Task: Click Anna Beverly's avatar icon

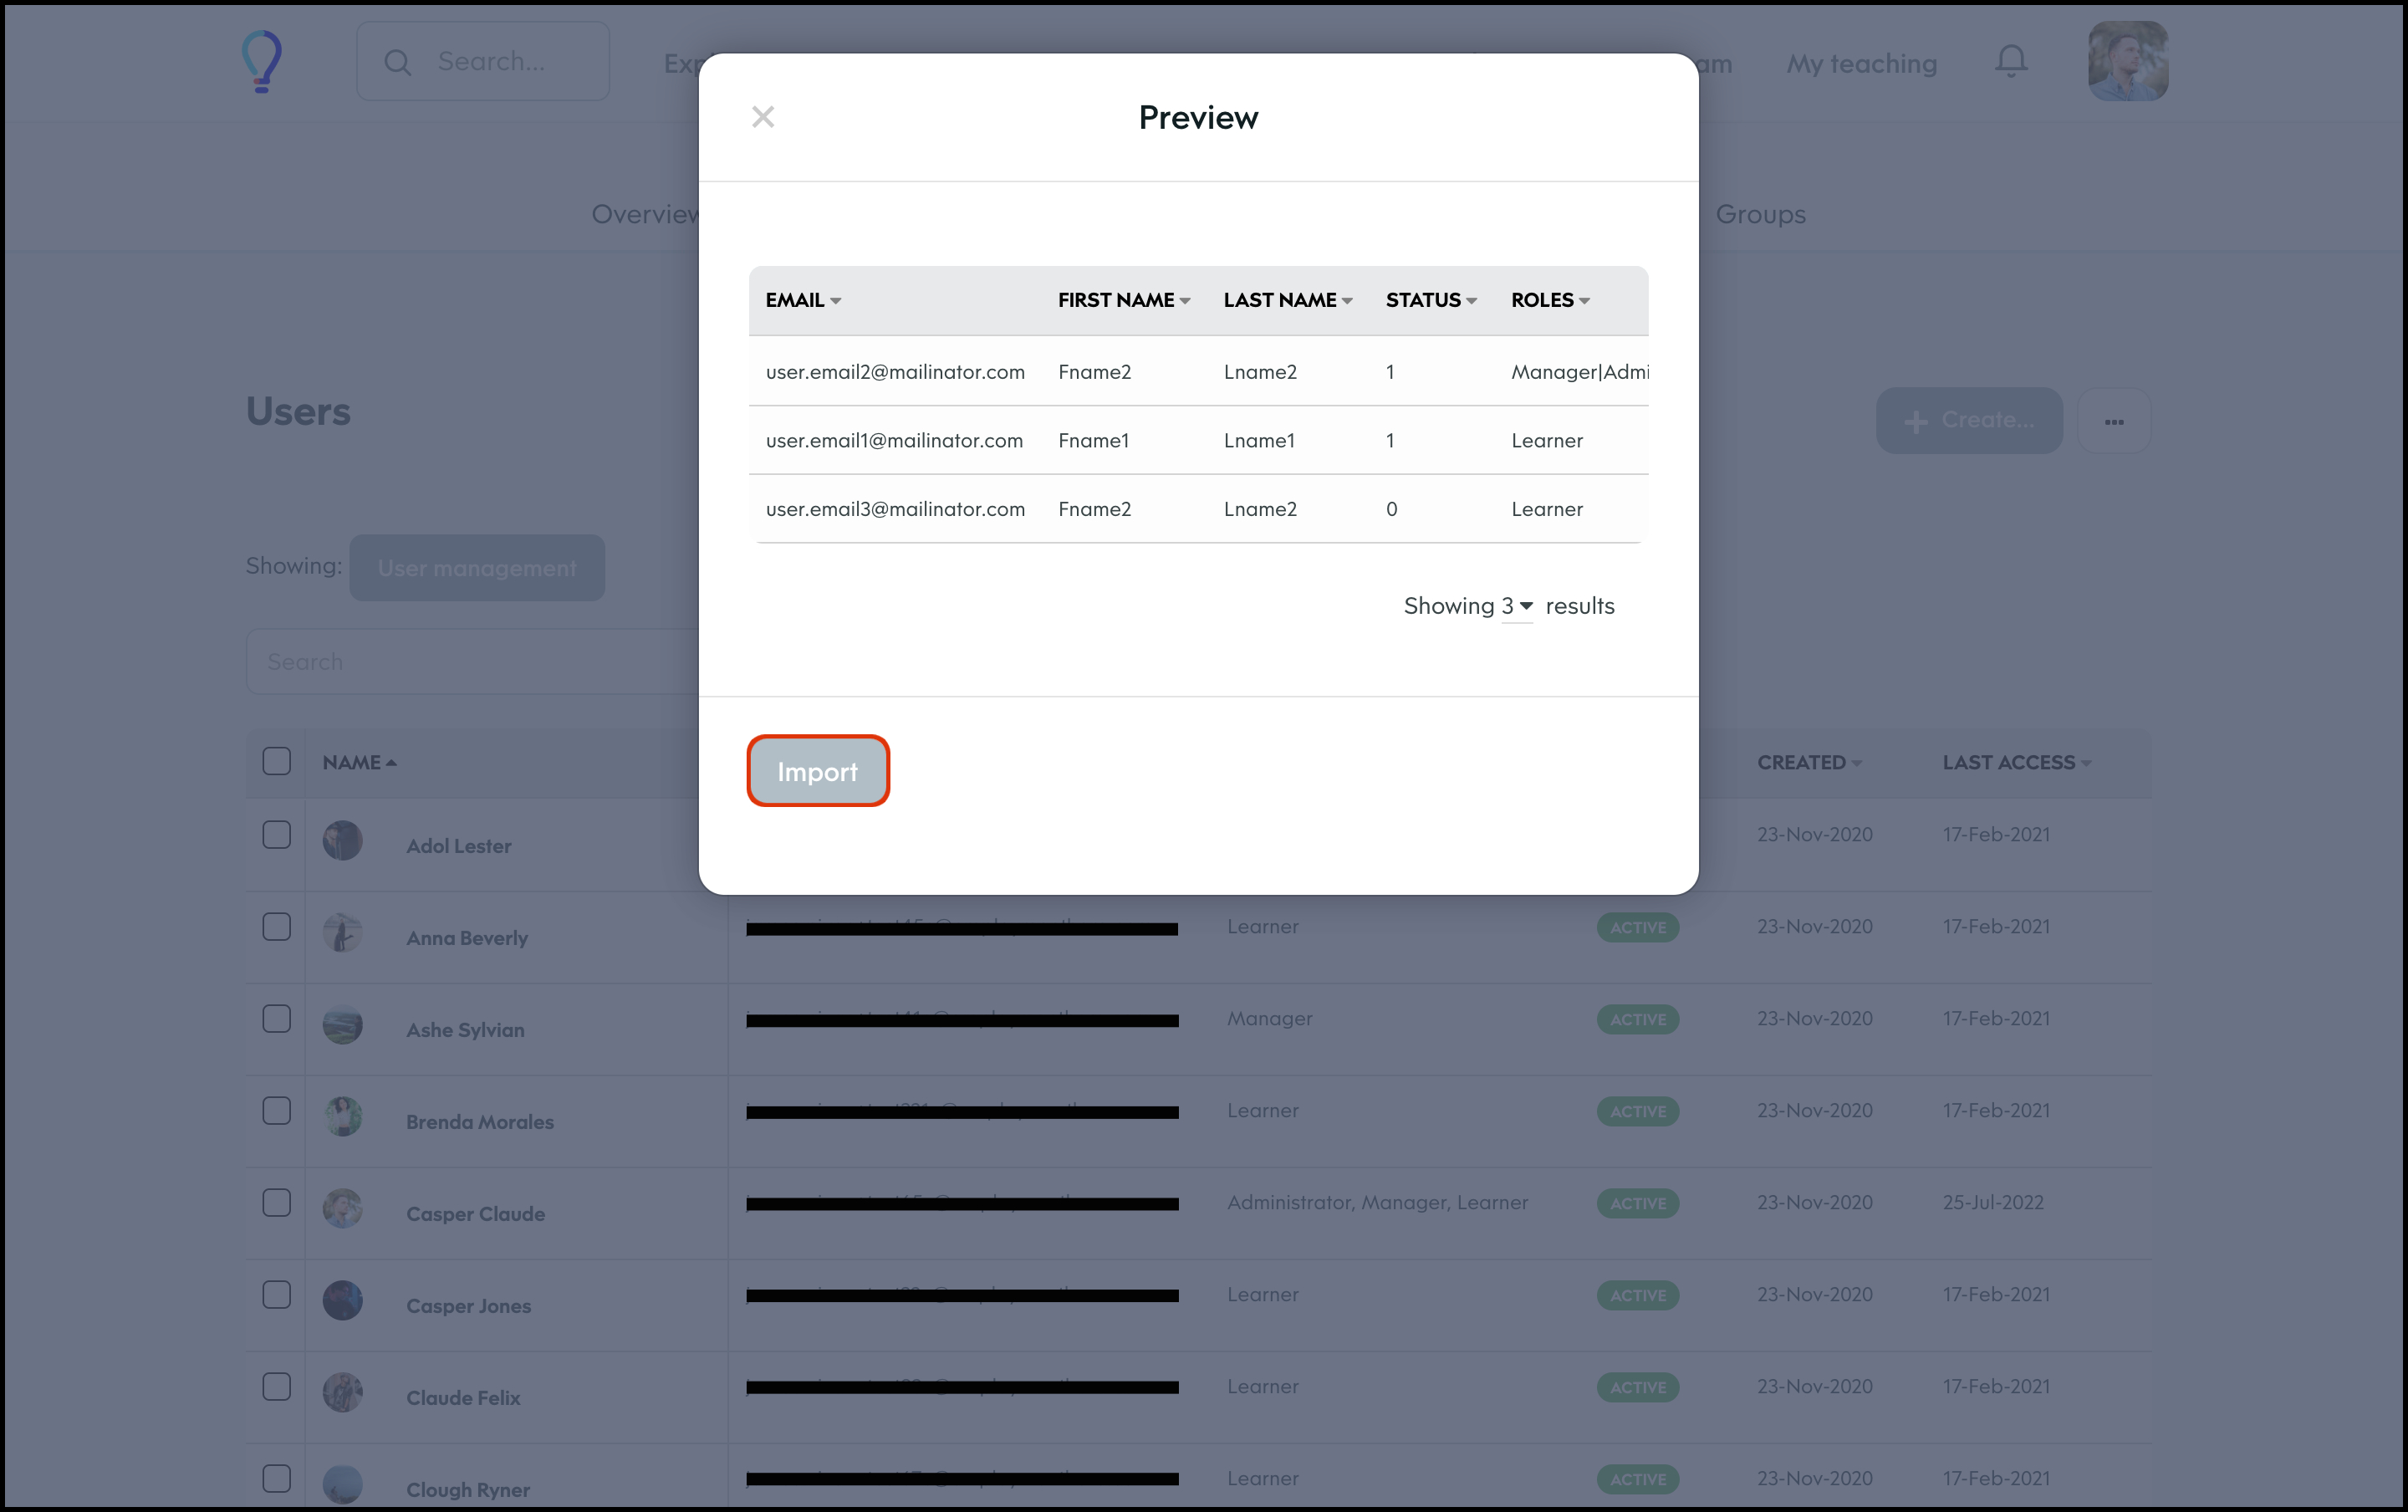Action: [x=343, y=933]
